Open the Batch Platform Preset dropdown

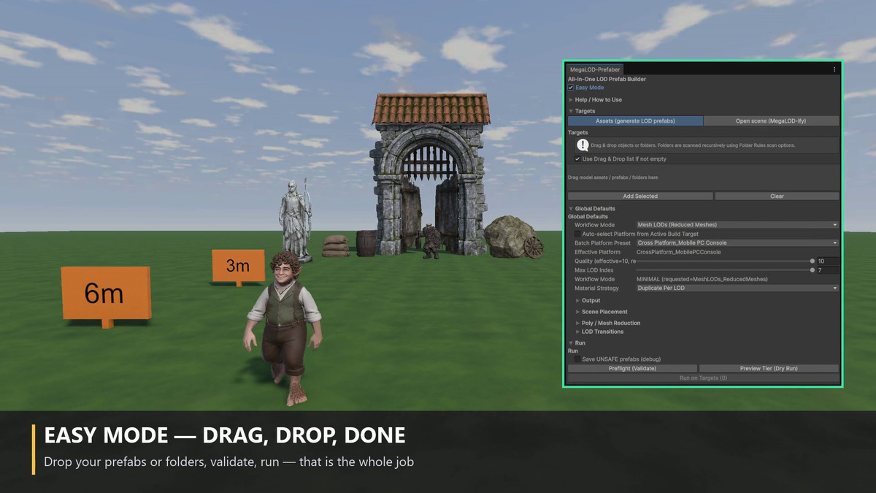(737, 242)
